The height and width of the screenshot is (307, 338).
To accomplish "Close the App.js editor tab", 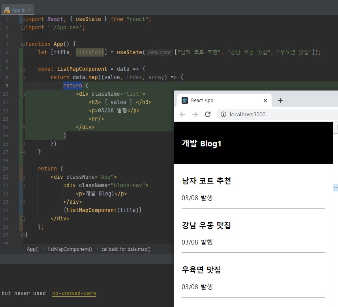I will pos(29,9).
